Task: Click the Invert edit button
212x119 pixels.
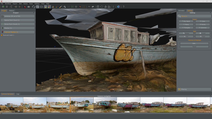Action: (202, 33)
